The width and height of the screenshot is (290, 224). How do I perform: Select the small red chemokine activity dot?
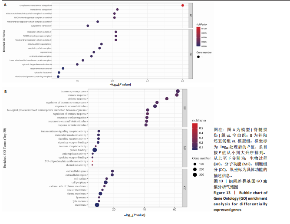tap(92, 165)
